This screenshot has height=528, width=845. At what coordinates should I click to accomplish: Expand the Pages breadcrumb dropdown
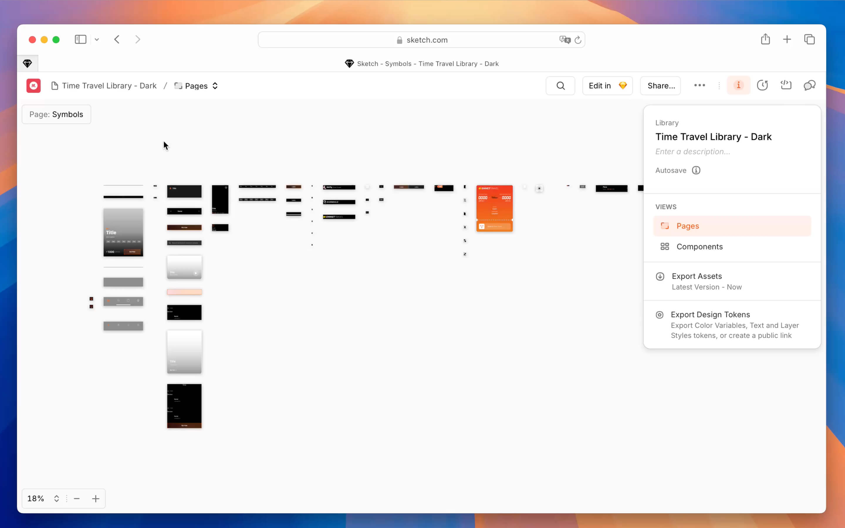click(197, 86)
